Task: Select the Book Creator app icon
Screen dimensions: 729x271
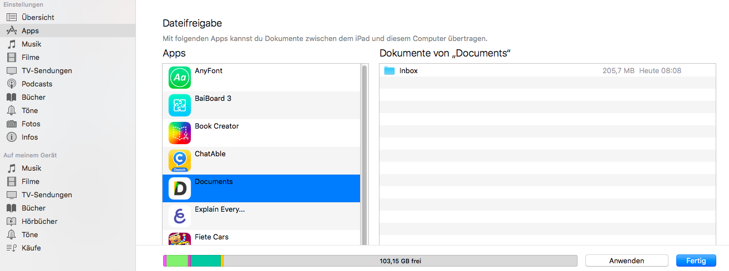Action: [x=179, y=133]
